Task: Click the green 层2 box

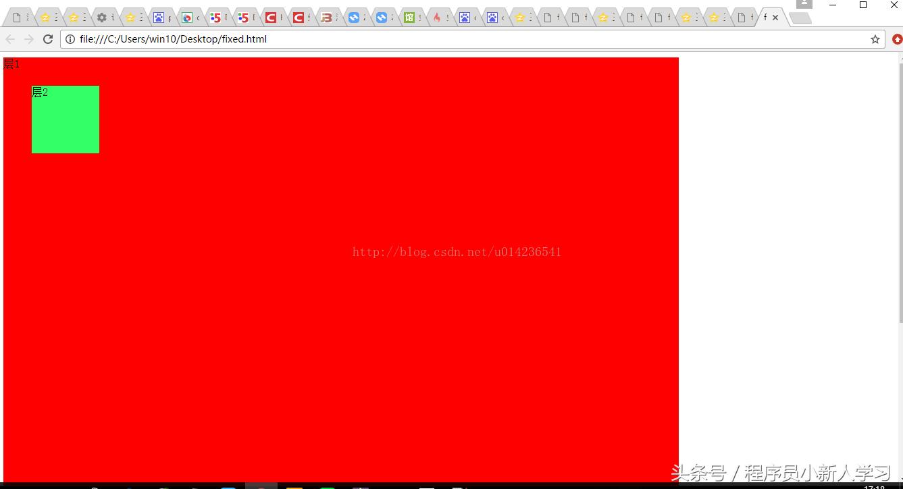Action: coord(66,120)
